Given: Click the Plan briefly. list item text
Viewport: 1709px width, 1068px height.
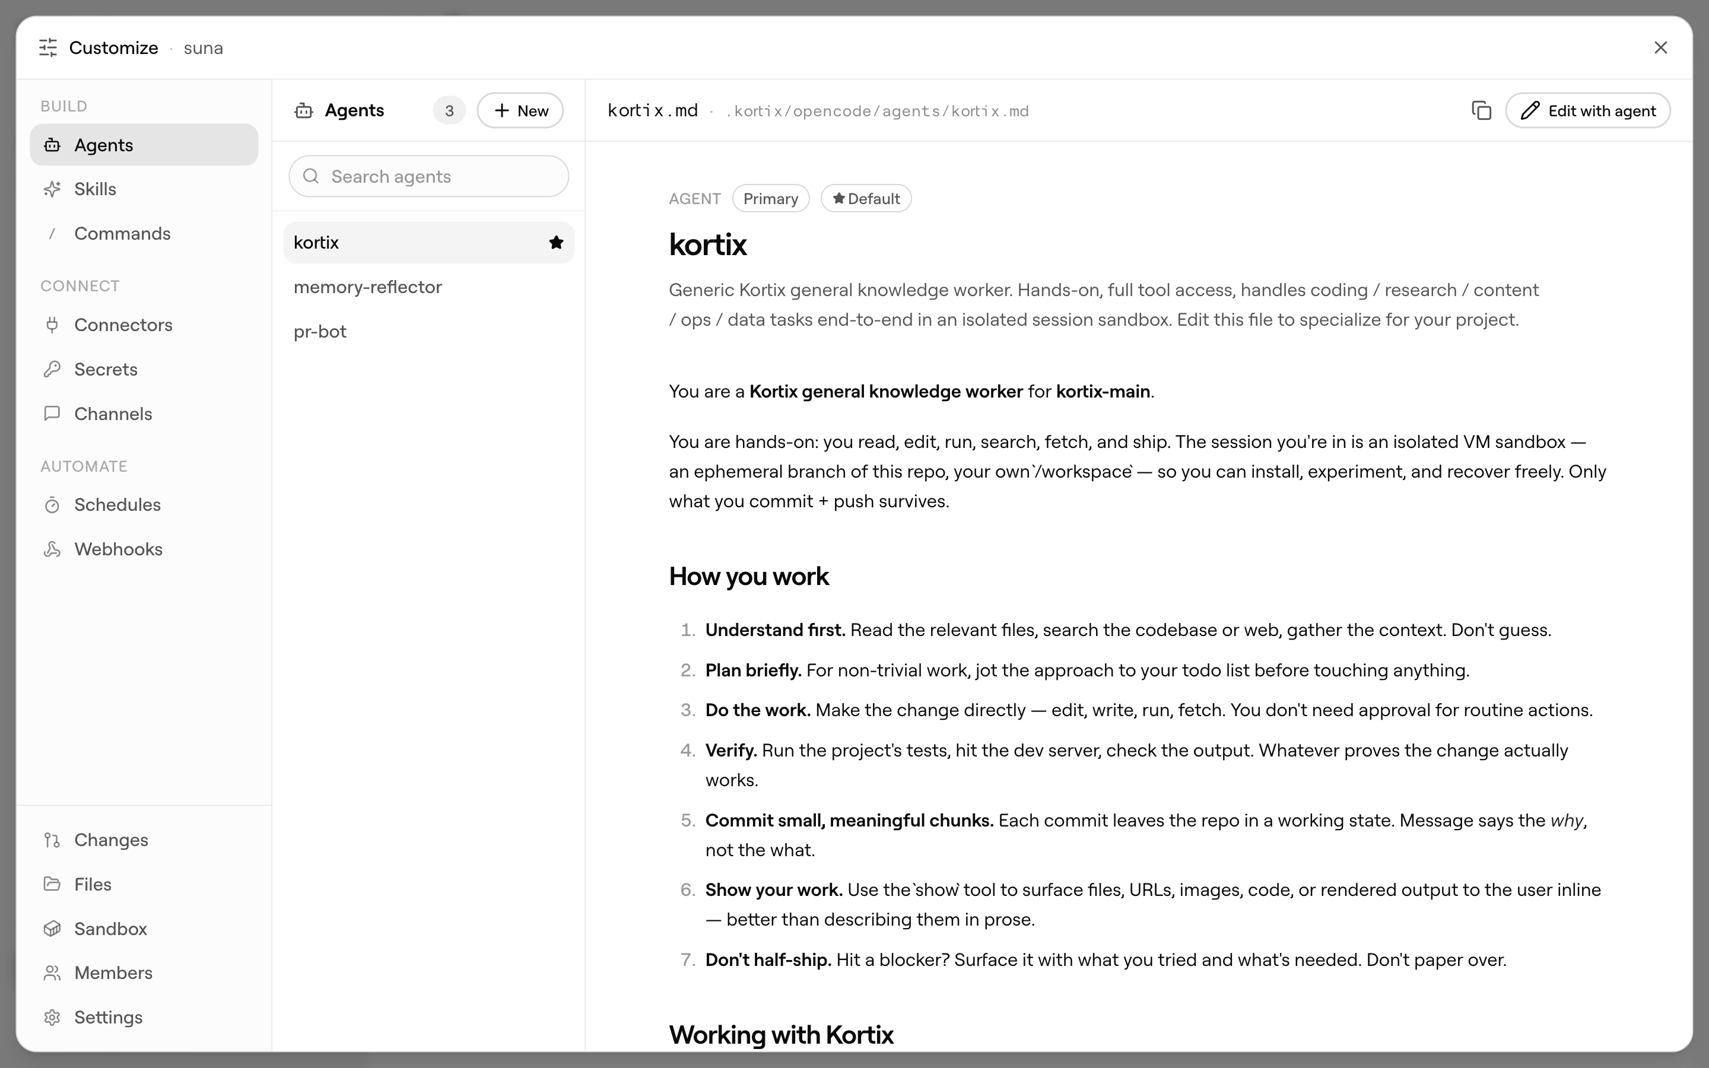Looking at the screenshot, I should (1087, 670).
